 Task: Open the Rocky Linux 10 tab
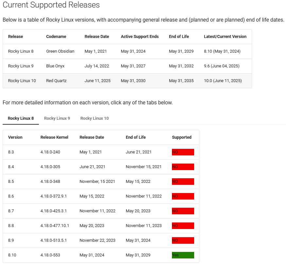94,118
